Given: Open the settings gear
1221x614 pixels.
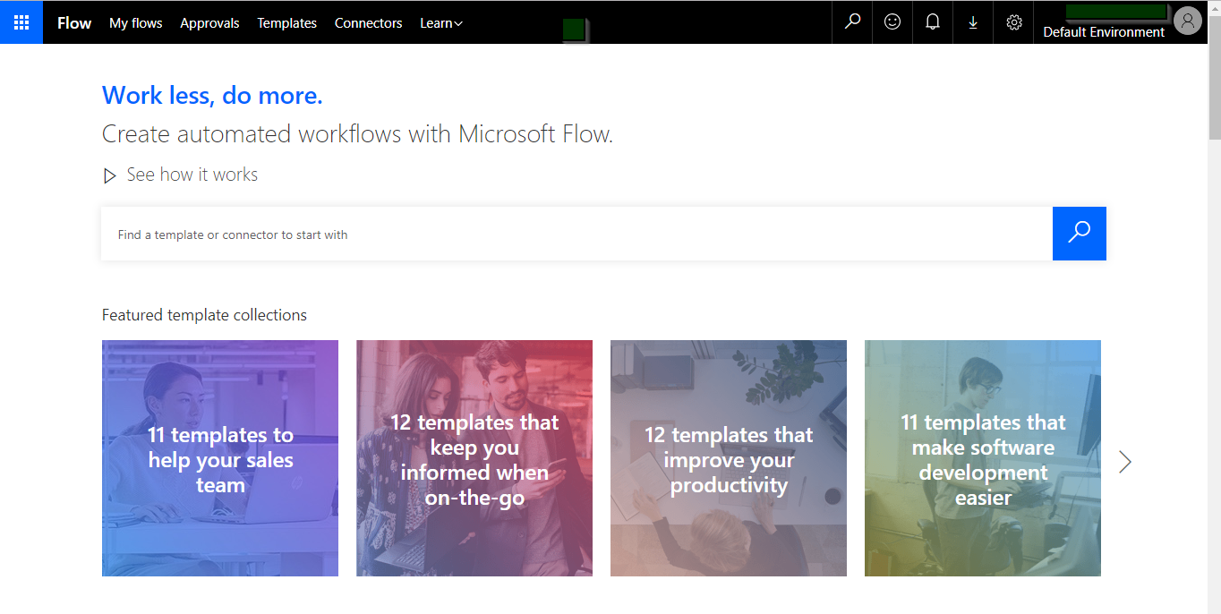Looking at the screenshot, I should [x=1013, y=22].
